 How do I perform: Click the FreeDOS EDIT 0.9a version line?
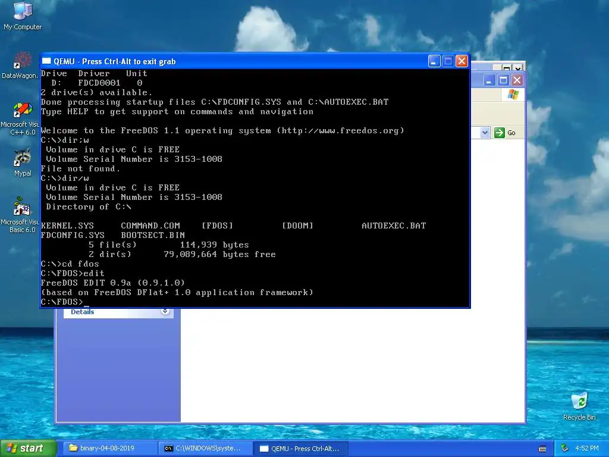click(112, 283)
